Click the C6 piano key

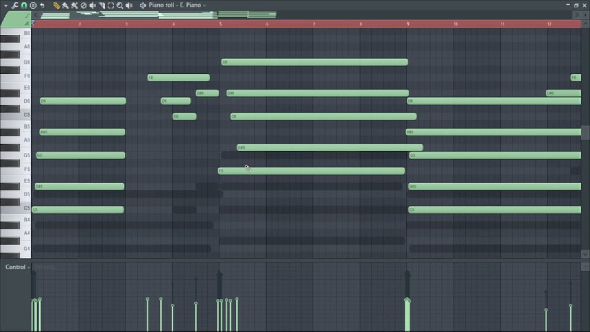[x=15, y=115]
